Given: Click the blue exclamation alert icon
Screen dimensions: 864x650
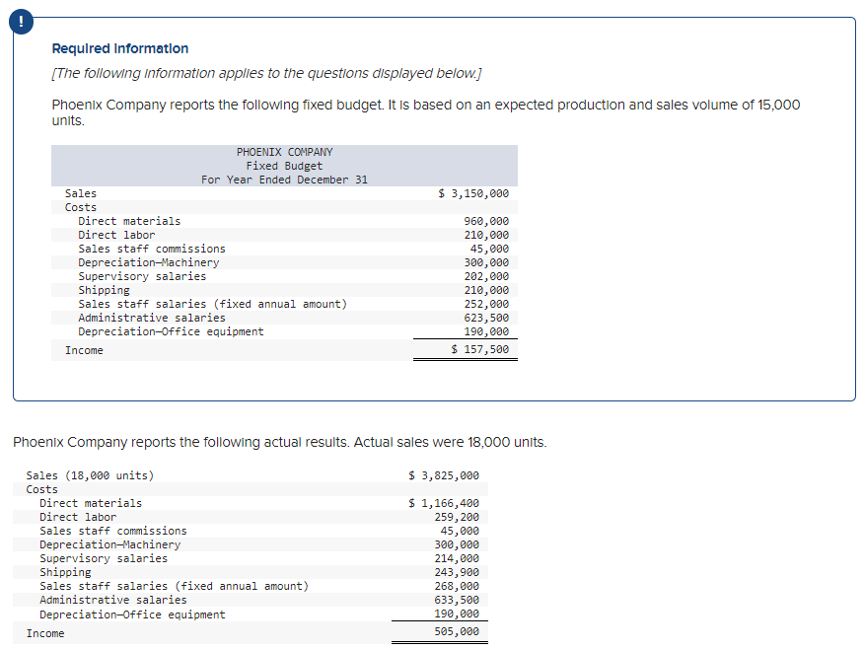Looking at the screenshot, I should (21, 22).
